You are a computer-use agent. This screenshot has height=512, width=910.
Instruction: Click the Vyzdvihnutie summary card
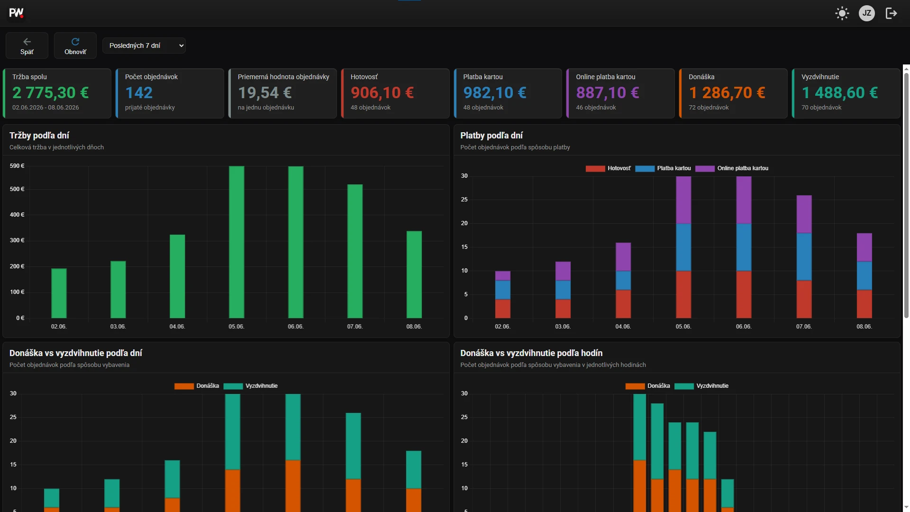(x=846, y=93)
